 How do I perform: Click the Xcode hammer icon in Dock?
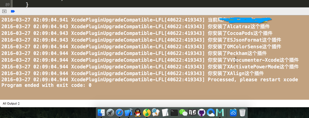pos(129,112)
